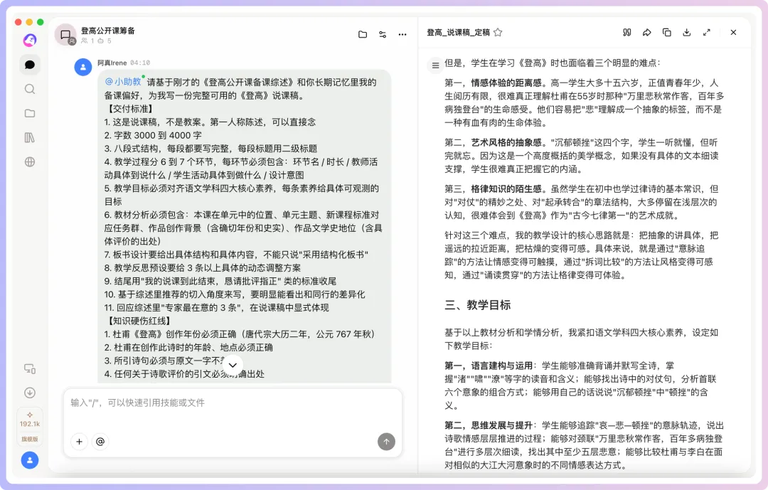The image size is (768, 490).
Task: Open the files folder in the sidebar
Action: [x=30, y=113]
